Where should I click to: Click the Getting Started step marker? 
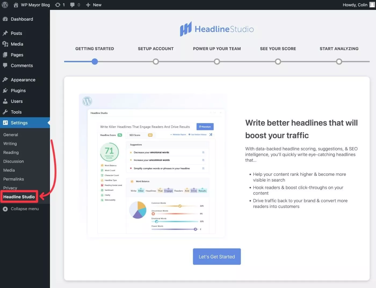click(x=95, y=61)
